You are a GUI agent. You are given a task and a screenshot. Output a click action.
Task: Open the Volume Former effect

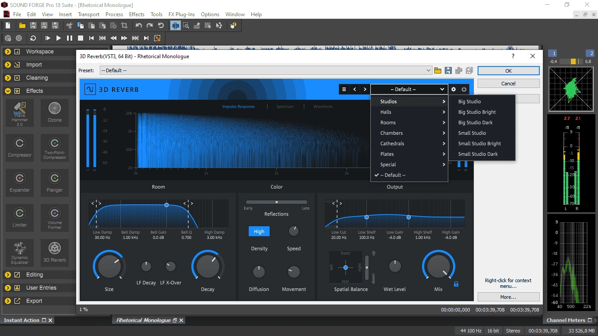pos(55,218)
